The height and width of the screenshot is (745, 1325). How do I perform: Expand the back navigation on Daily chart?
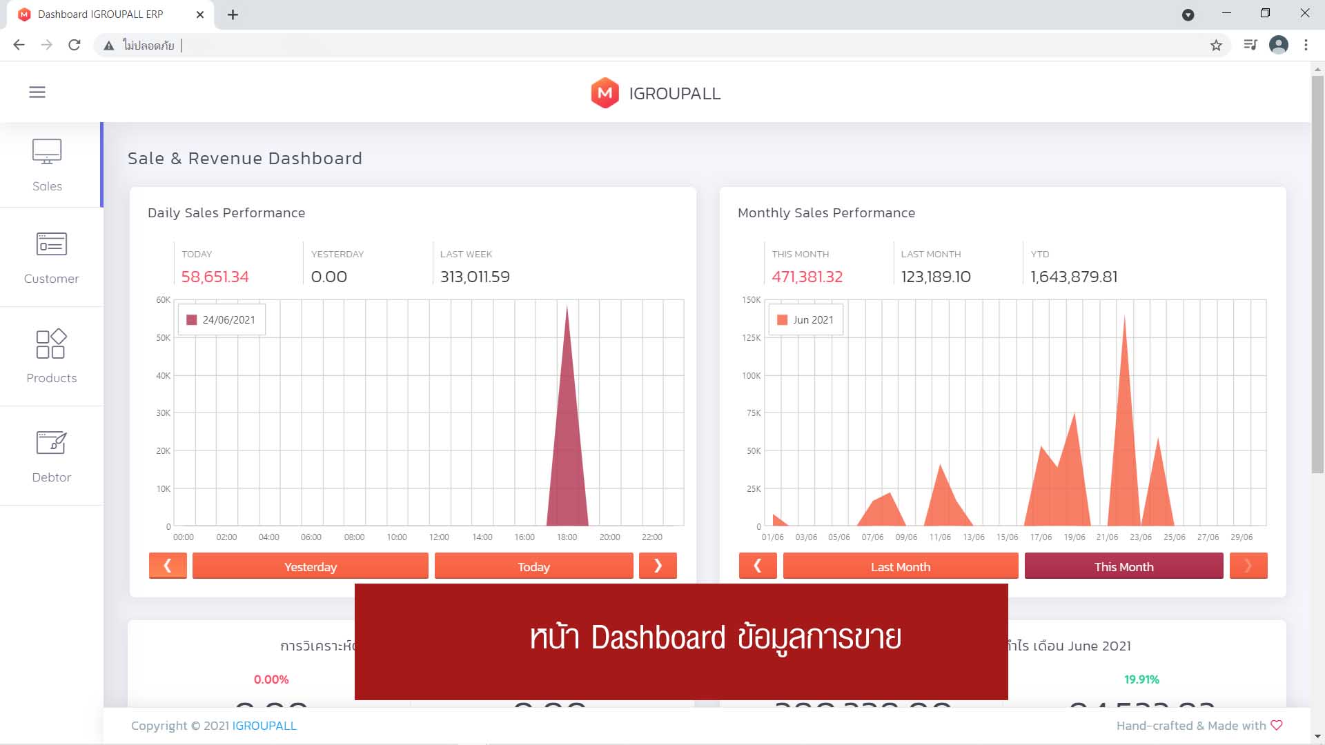coord(168,565)
